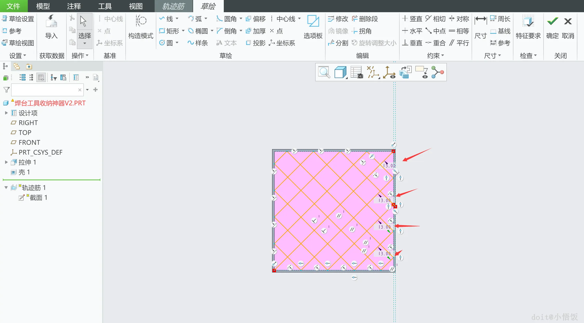584x323 pixels.
Task: Click the 取消 X cancel icon
Action: point(568,22)
